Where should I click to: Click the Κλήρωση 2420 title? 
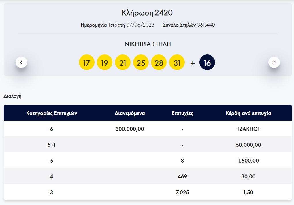[x=147, y=13]
